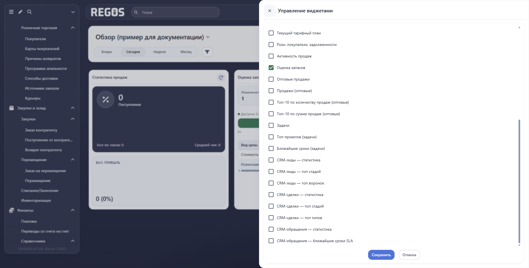Focus the Поиск search field
529x268 pixels.
point(176,12)
